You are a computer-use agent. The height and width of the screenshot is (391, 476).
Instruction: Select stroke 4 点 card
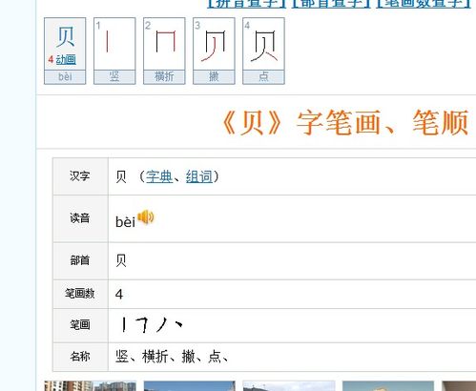coord(263,51)
